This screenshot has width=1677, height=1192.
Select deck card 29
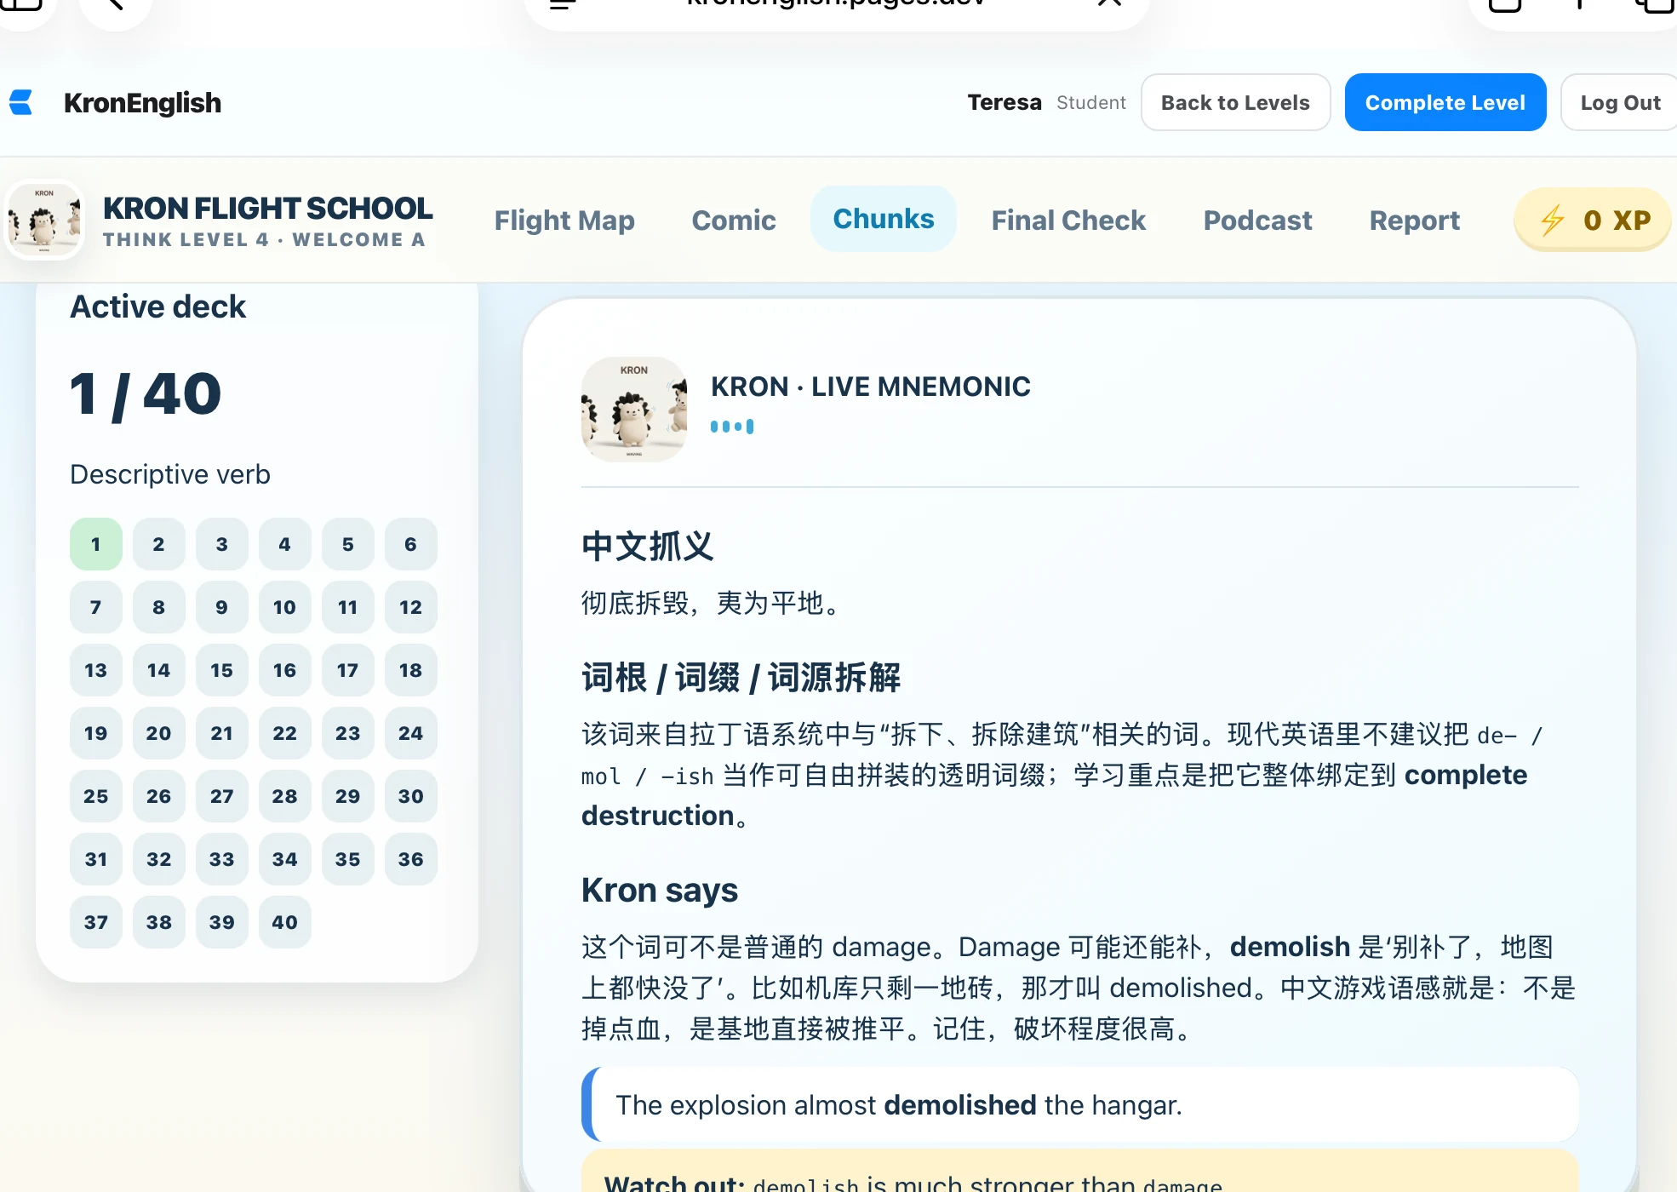pyautogui.click(x=348, y=796)
